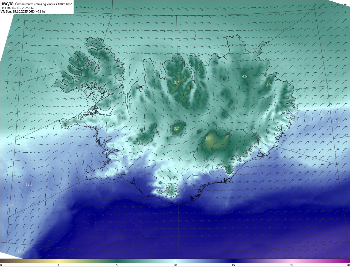Click the '15' tick label on the color scale
The image size is (350, 267).
click(233, 265)
